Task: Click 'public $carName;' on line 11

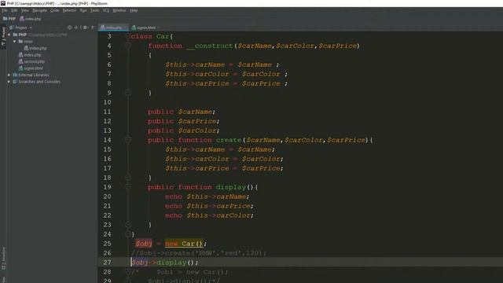Action: pos(182,112)
